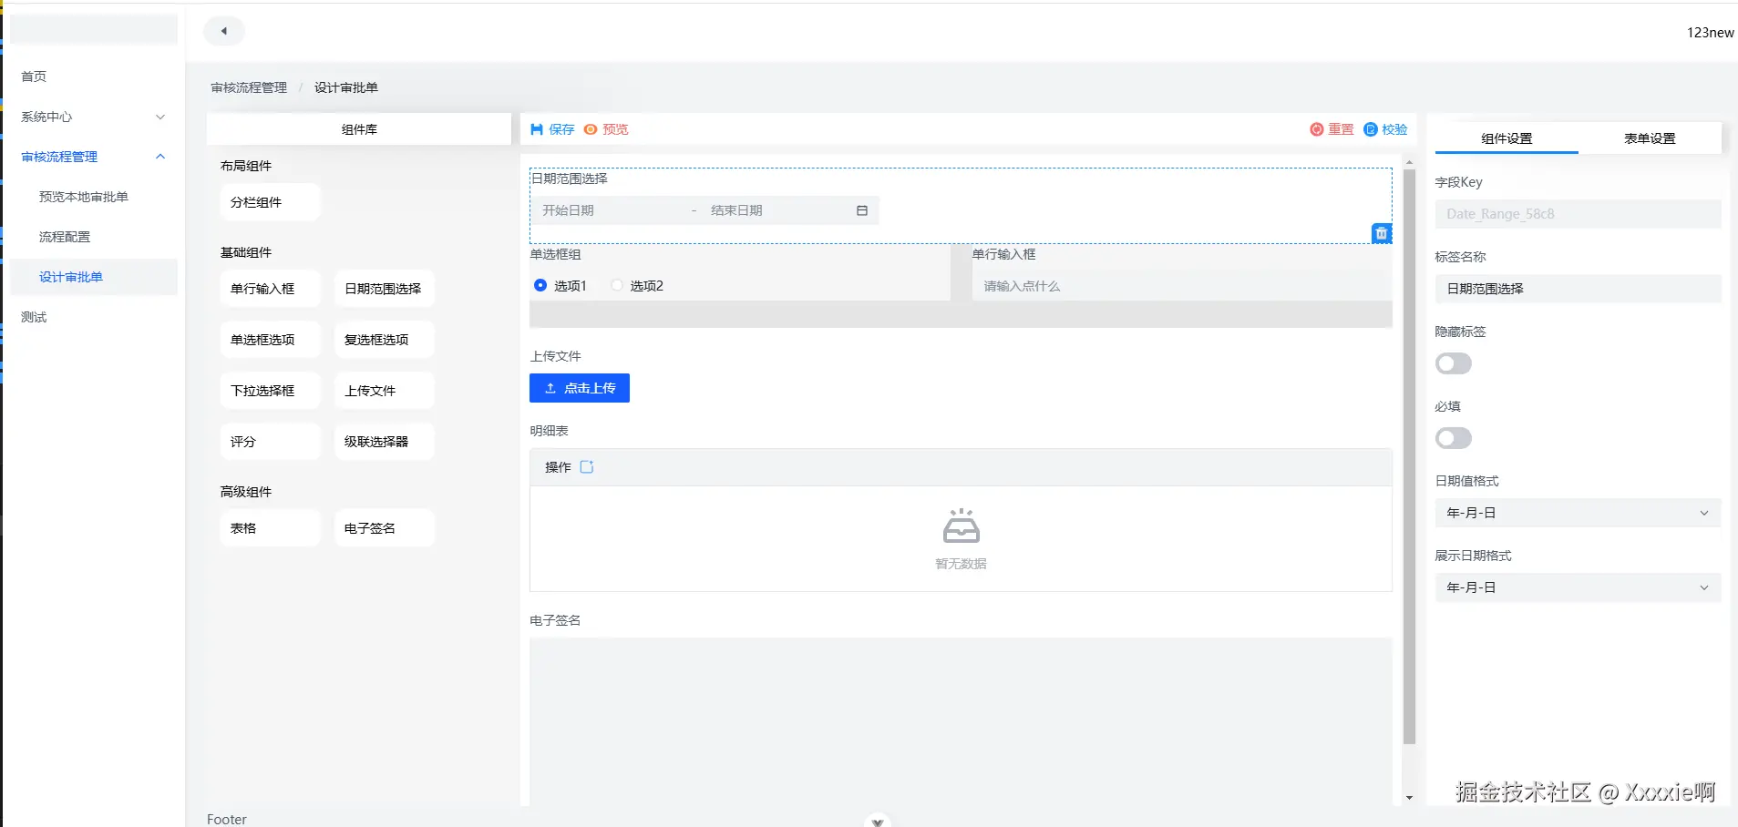Click the back arrow above the breadcrumb
Viewport: 1738px width, 827px height.
224,30
